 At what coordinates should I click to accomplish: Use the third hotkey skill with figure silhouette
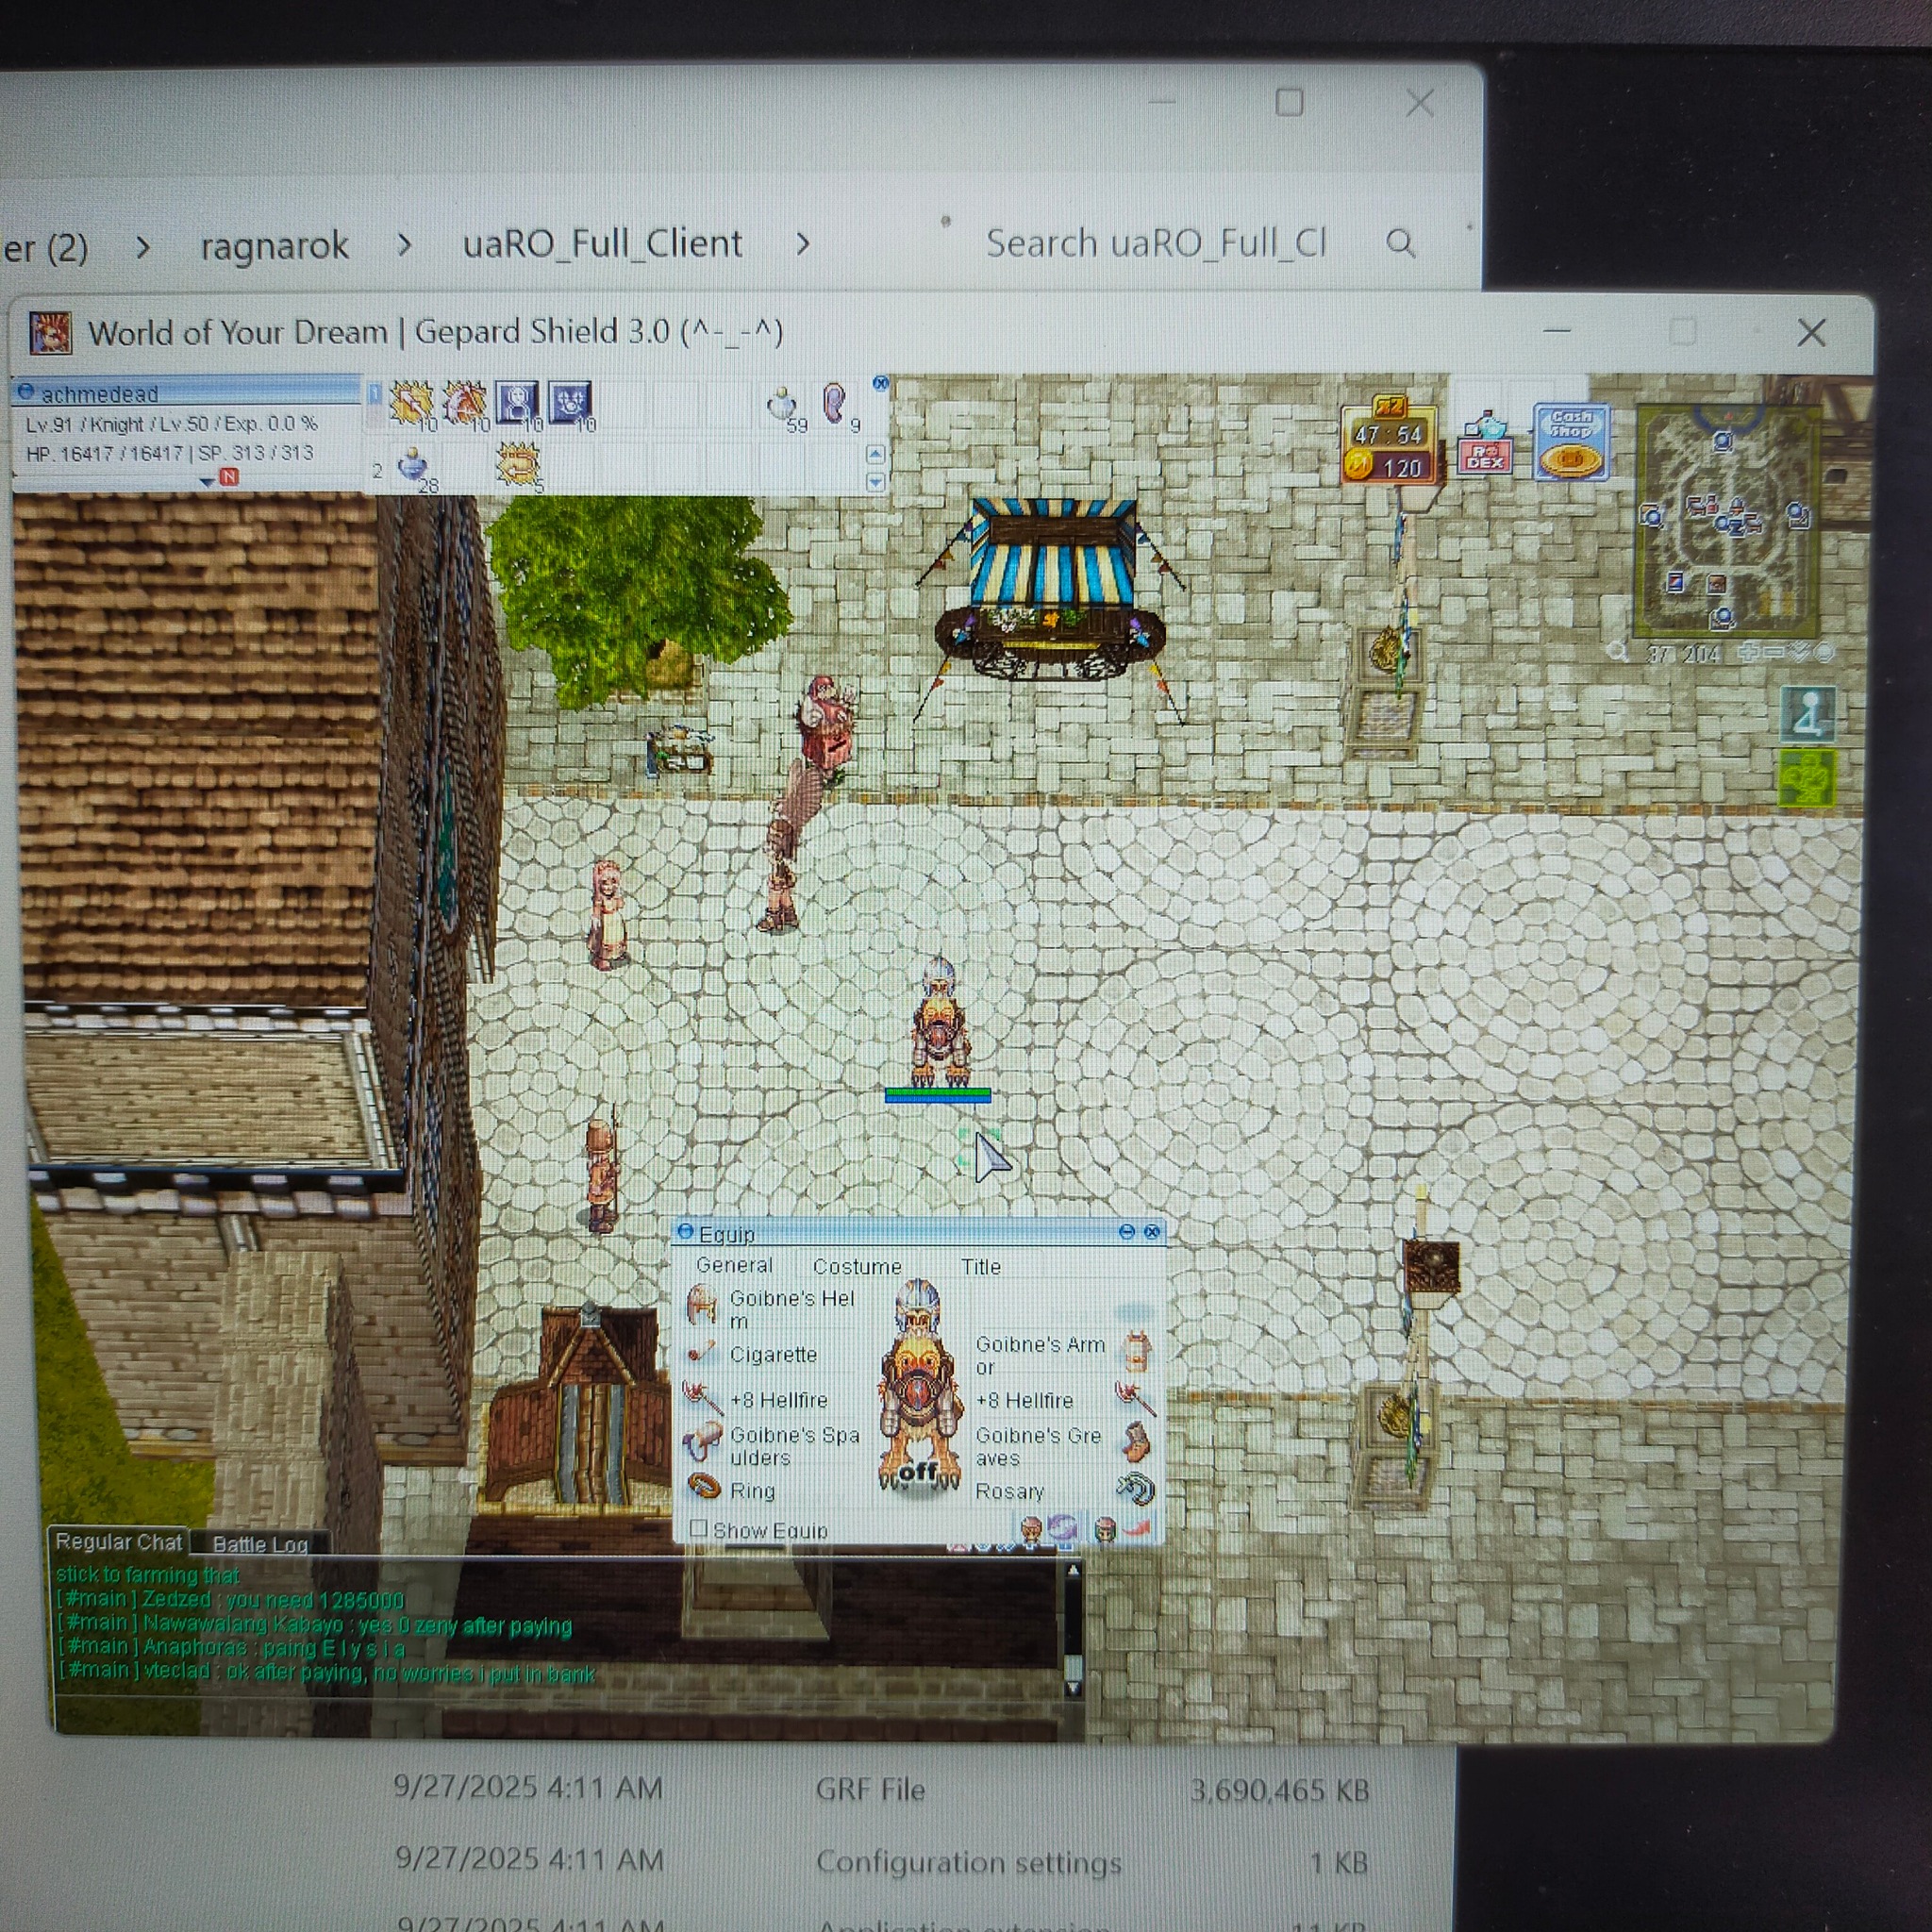(x=517, y=403)
